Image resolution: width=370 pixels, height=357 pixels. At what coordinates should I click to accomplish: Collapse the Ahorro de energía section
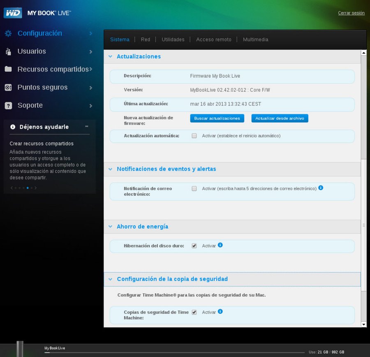(x=110, y=227)
